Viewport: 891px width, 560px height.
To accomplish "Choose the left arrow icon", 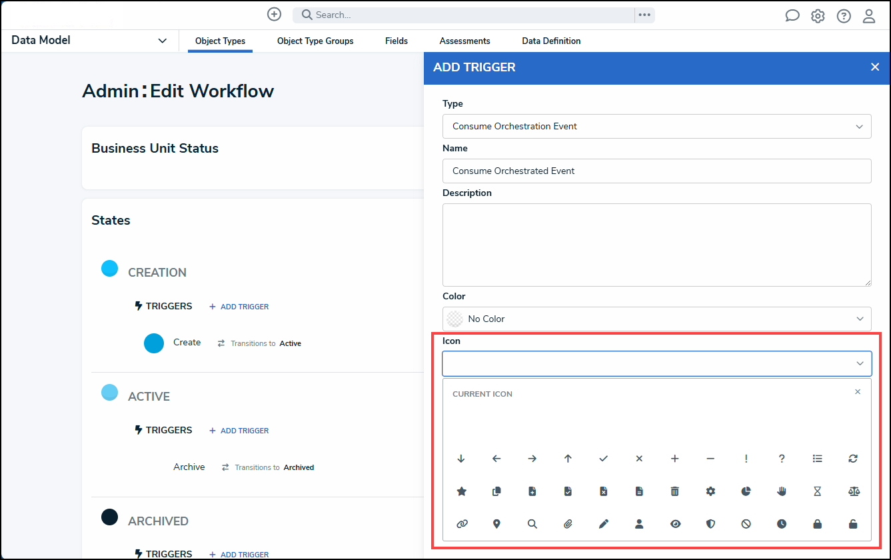I will pyautogui.click(x=496, y=459).
